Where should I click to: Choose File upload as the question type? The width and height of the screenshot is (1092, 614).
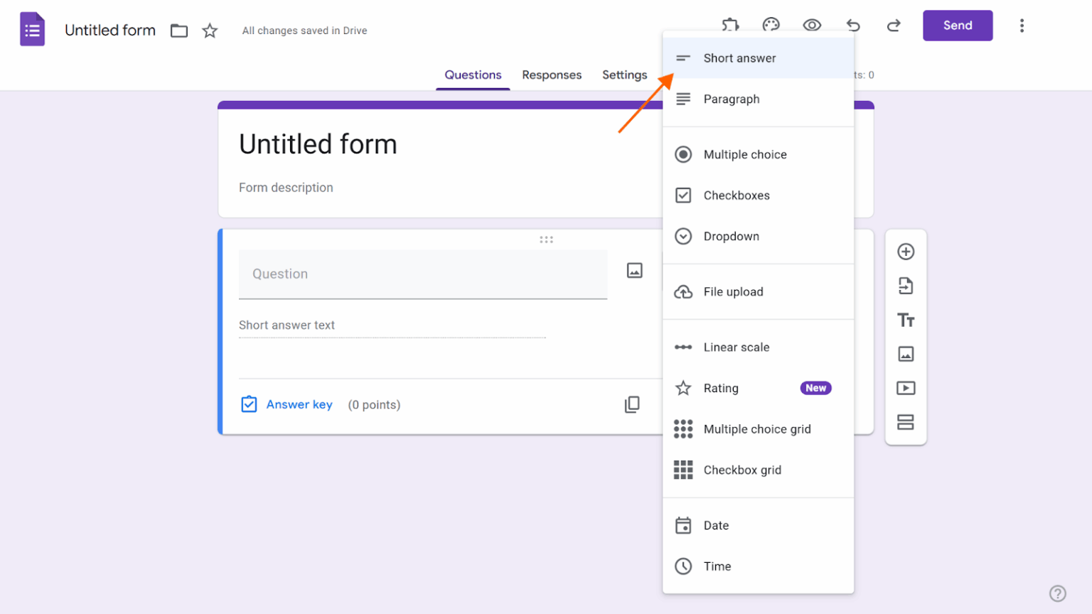[733, 291]
